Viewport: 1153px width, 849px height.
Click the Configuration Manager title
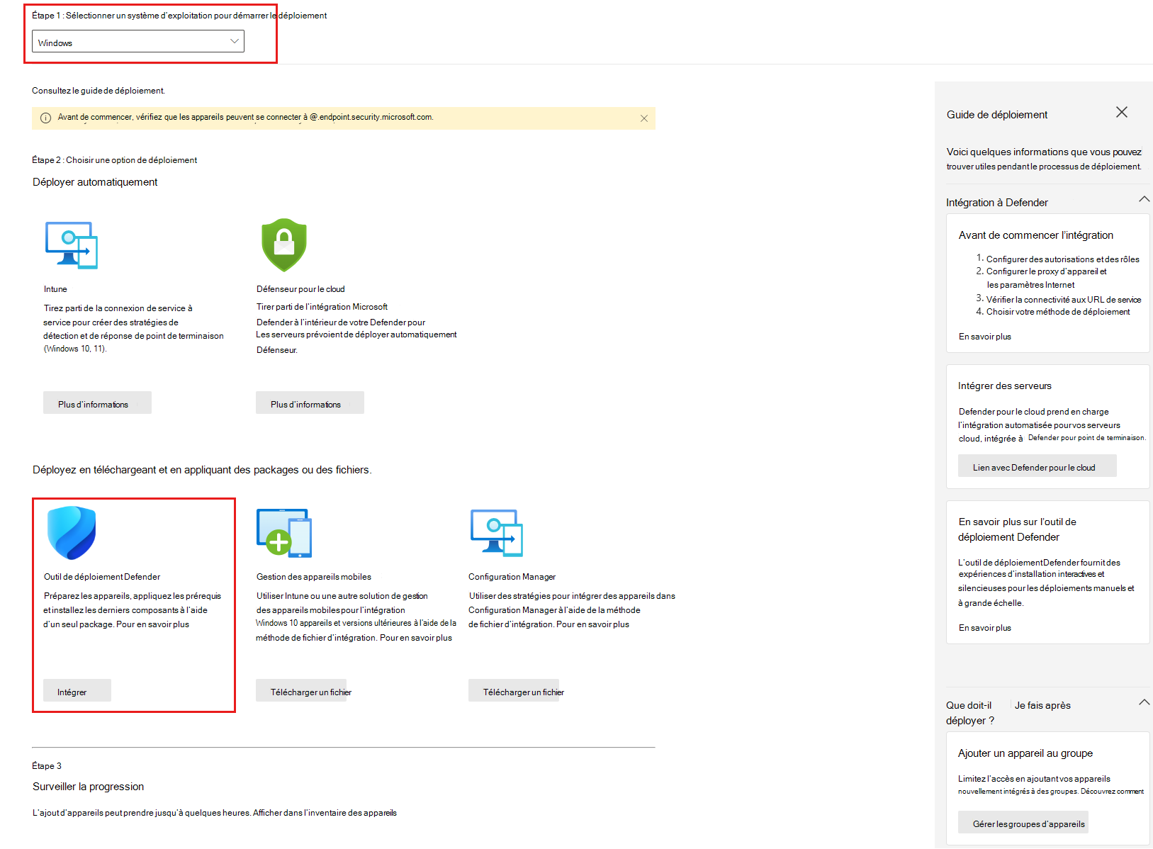pos(512,577)
